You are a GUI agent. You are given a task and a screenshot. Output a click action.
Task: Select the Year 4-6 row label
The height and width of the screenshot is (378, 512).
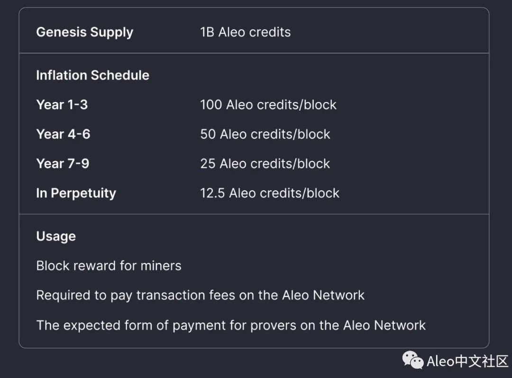pos(63,134)
